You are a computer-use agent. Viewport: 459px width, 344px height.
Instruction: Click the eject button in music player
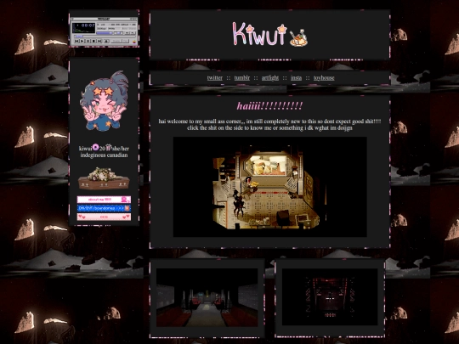[106, 41]
